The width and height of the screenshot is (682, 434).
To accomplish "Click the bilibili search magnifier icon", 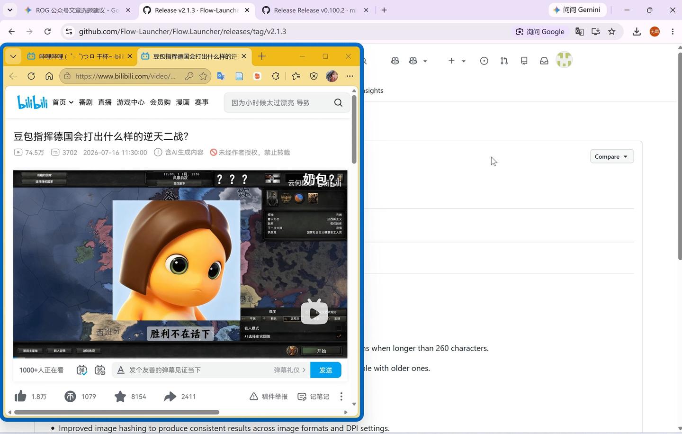I will point(338,103).
